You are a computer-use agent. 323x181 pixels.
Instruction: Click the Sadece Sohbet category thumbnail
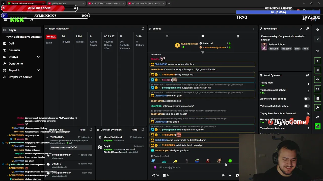tap(264, 47)
